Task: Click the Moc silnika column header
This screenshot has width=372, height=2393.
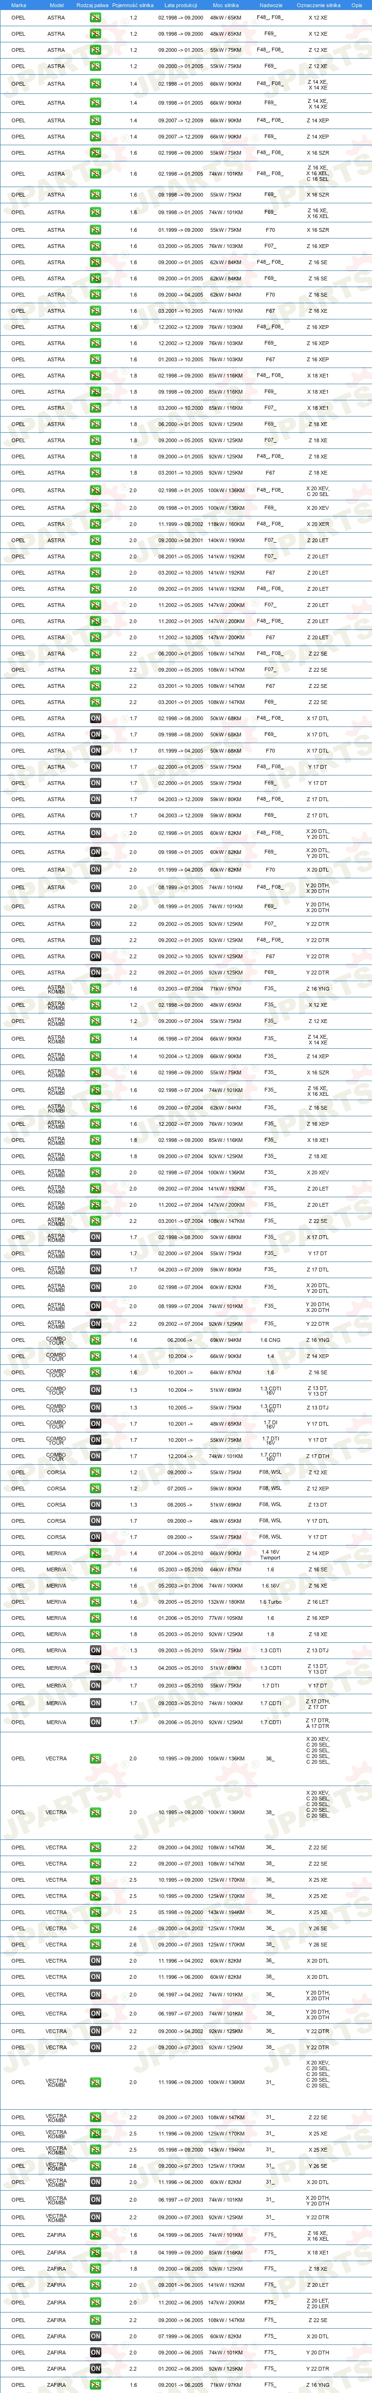Action: 225,5
